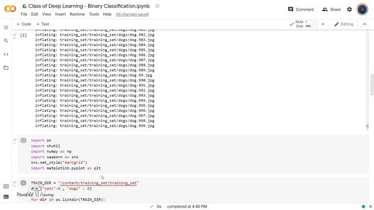Click the 'import shutil' code line

coord(46,146)
